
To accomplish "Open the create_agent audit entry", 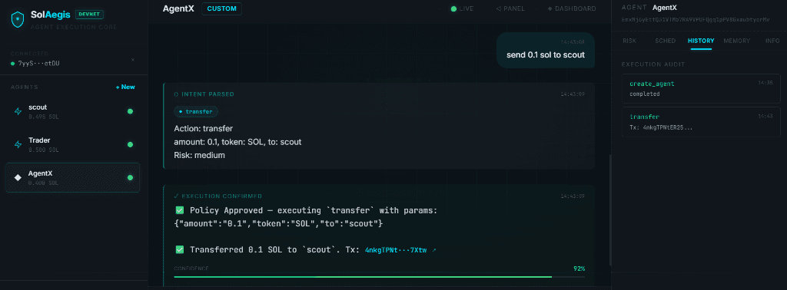I will (701, 89).
